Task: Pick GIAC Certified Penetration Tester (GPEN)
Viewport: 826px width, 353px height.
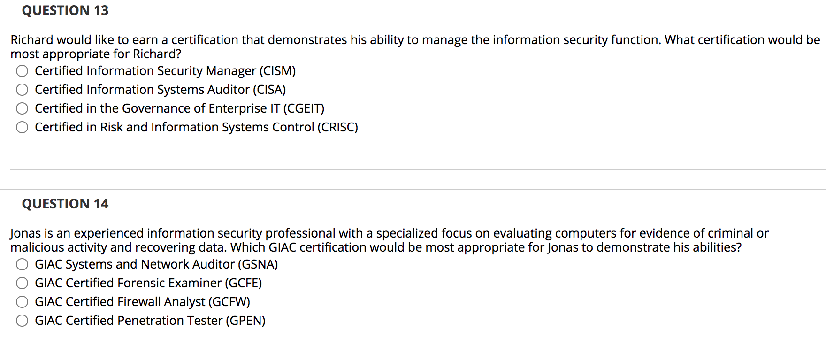Action: tap(22, 321)
